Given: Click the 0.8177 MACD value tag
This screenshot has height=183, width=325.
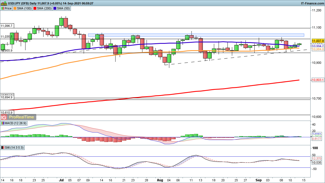Looking at the screenshot, I should 317,139.
